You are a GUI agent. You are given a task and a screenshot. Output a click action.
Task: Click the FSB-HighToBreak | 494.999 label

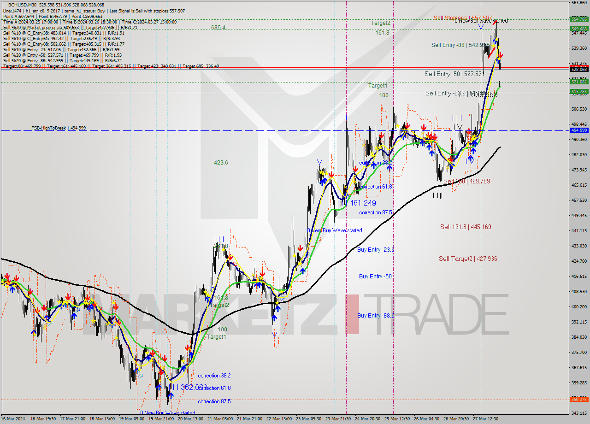(59, 128)
